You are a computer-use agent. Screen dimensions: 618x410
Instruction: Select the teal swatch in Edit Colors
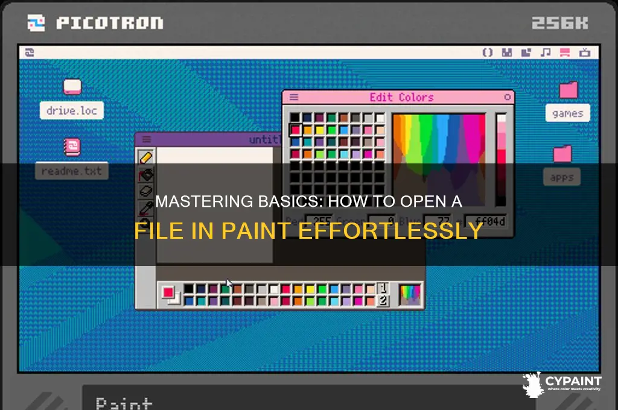[307, 142]
